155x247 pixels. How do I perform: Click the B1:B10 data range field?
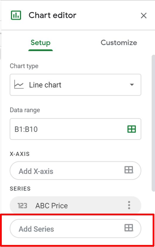(75, 129)
